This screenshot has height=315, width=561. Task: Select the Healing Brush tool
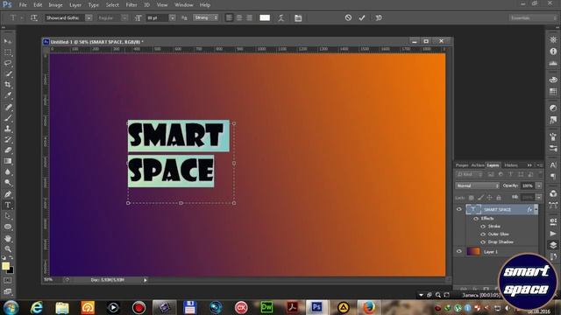(x=8, y=107)
